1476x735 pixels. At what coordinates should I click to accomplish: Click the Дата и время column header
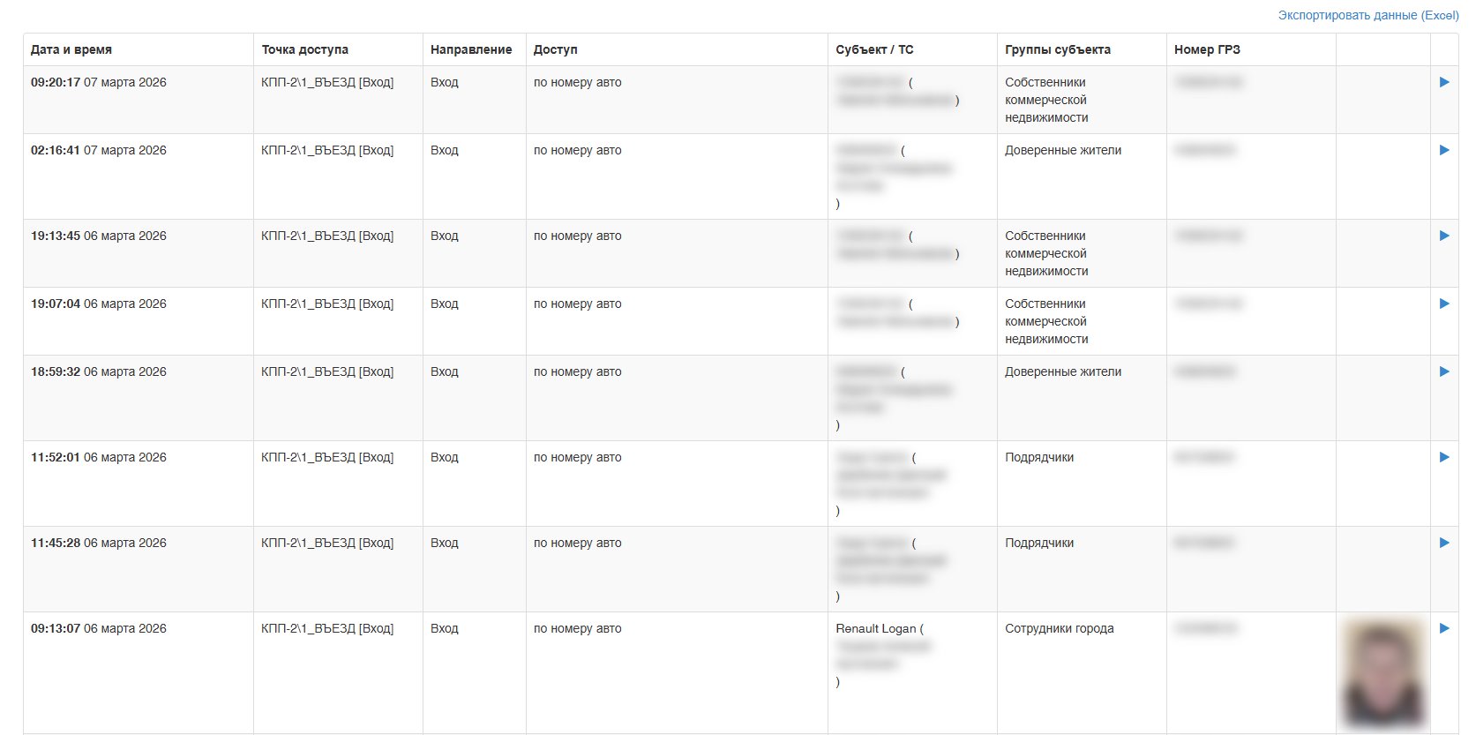71,49
